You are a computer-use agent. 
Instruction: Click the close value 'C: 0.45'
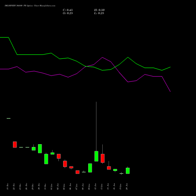coord(68,10)
